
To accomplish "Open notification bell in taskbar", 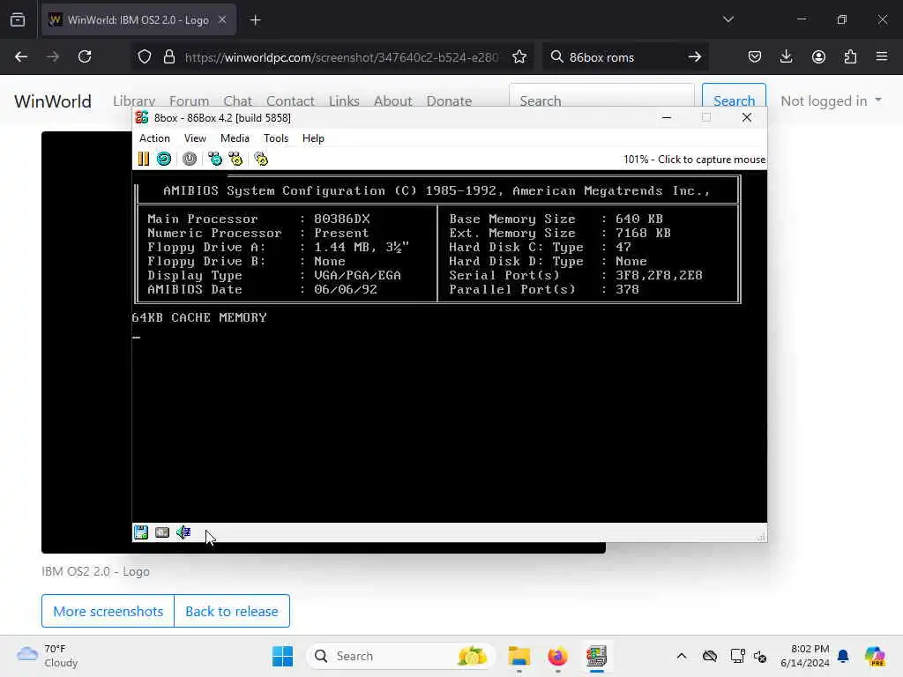I will [843, 656].
